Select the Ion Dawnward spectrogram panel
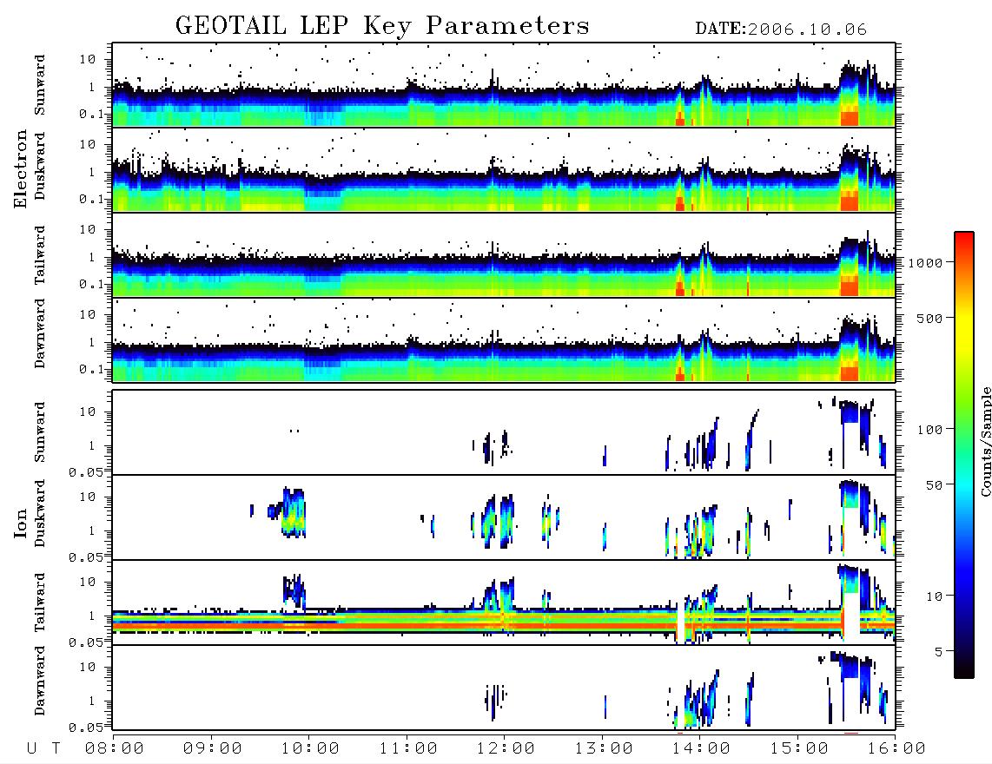Viewport: 992px width, 764px height. pos(504,688)
